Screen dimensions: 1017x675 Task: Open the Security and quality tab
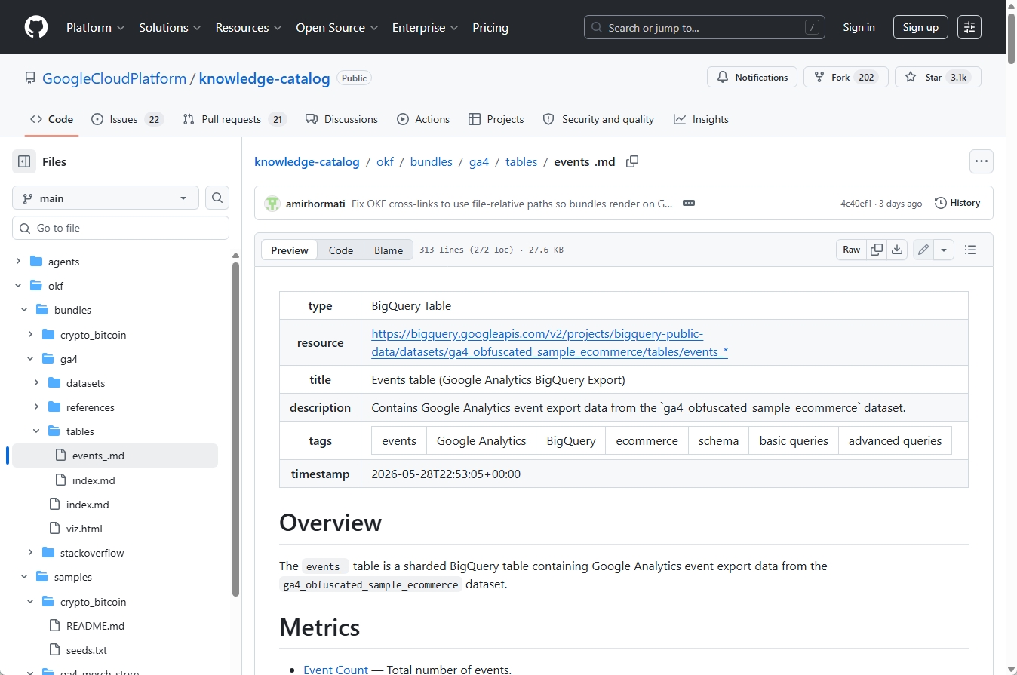point(598,119)
